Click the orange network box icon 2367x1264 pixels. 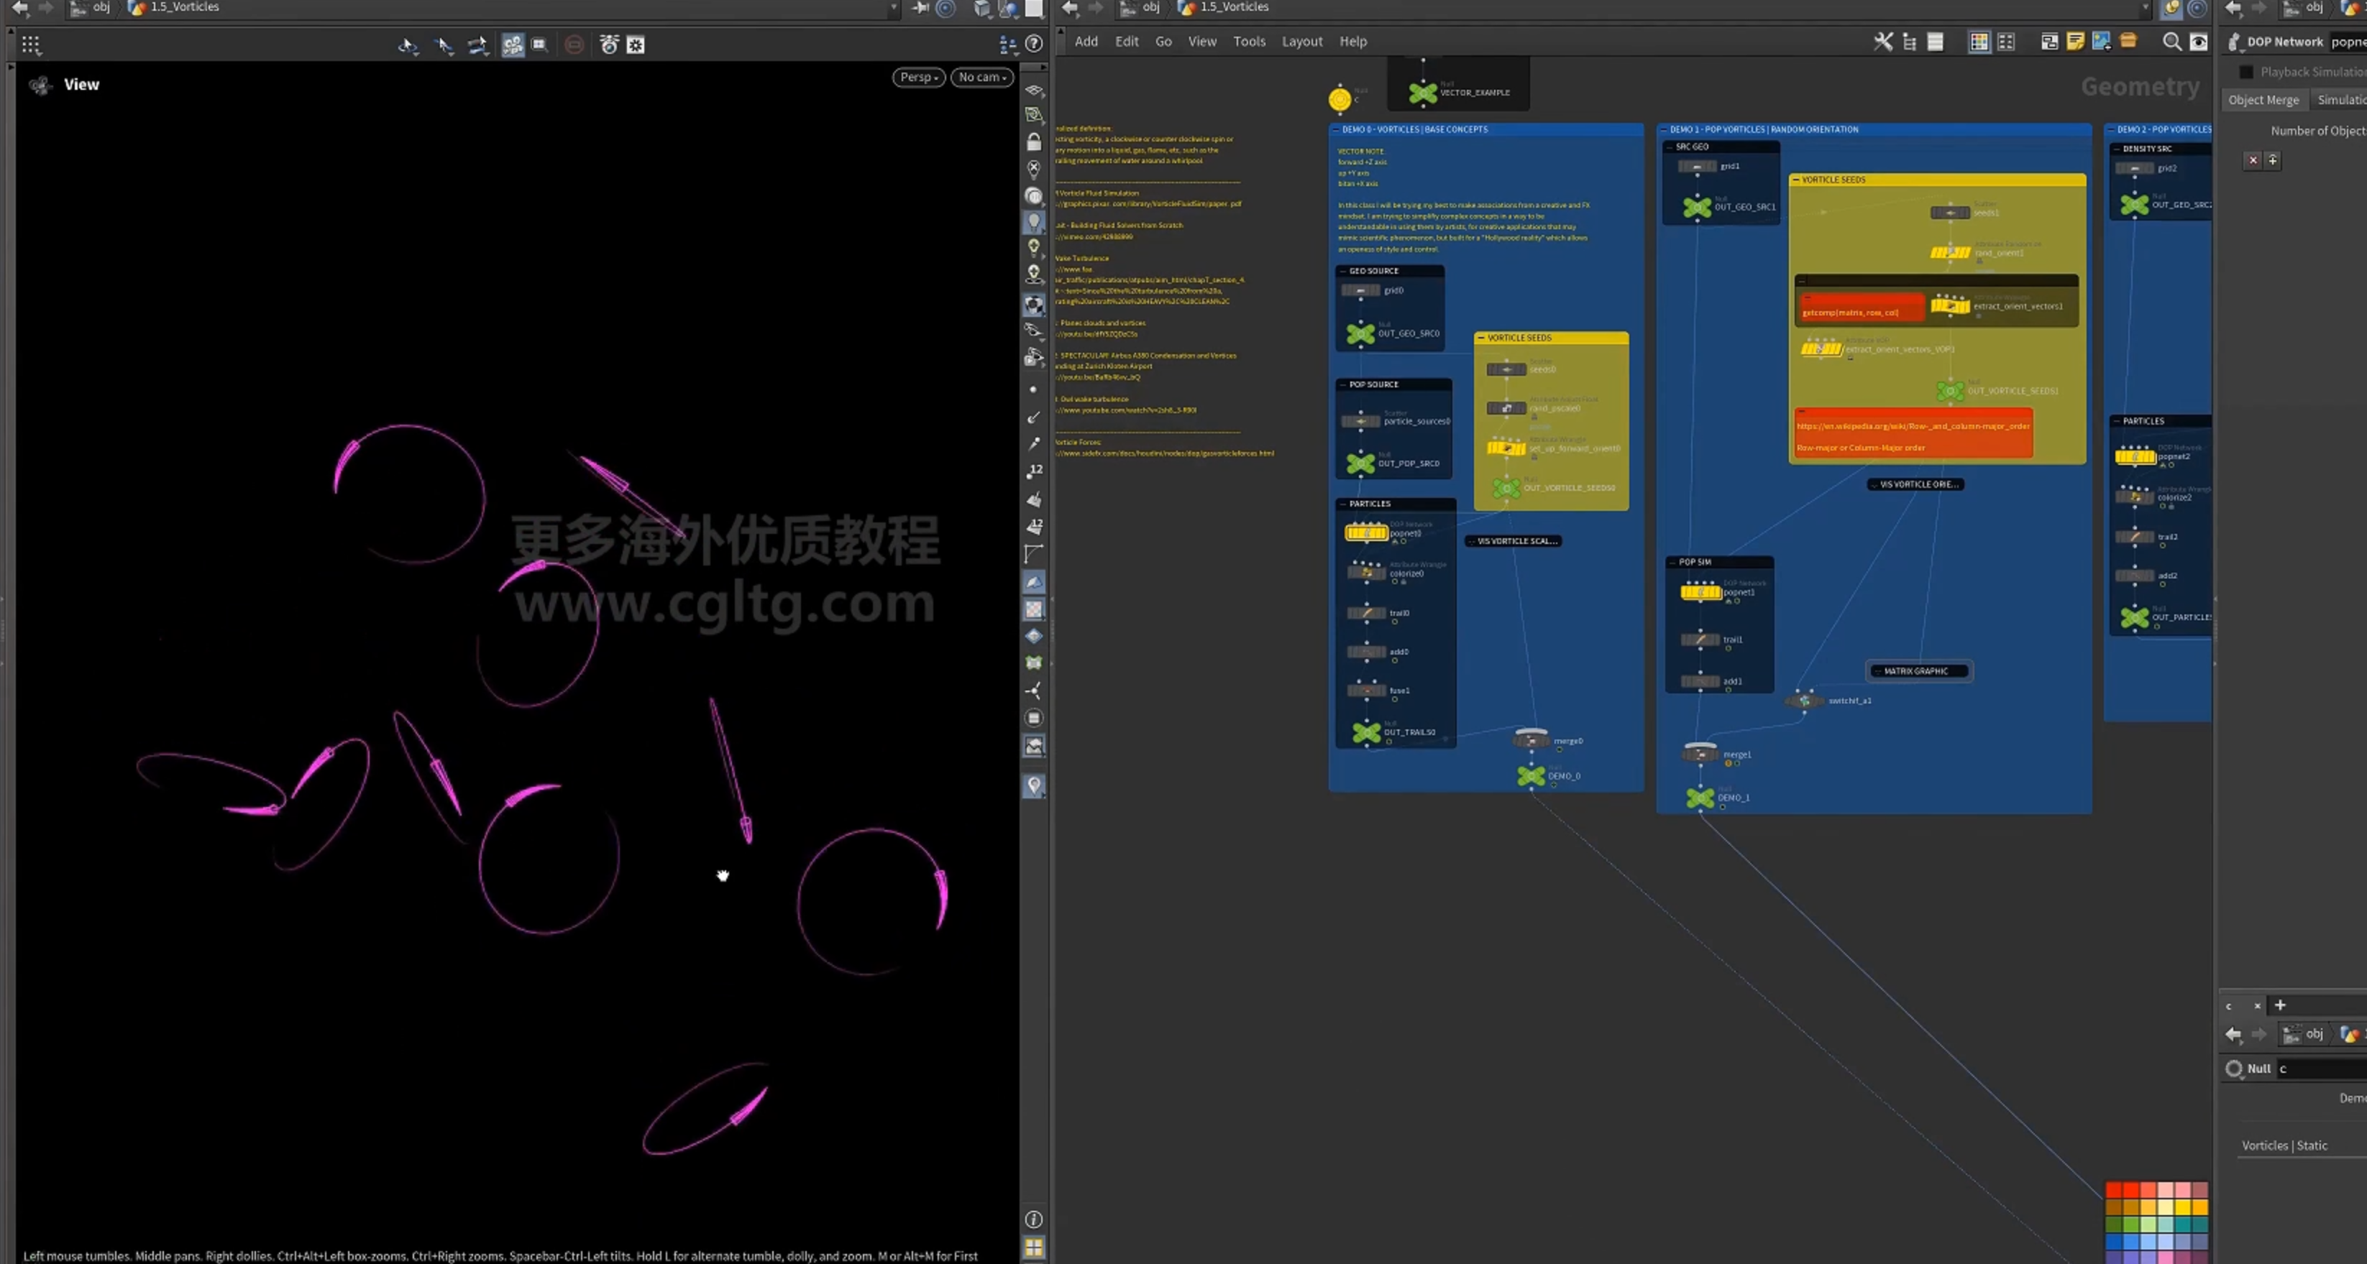tap(2128, 42)
